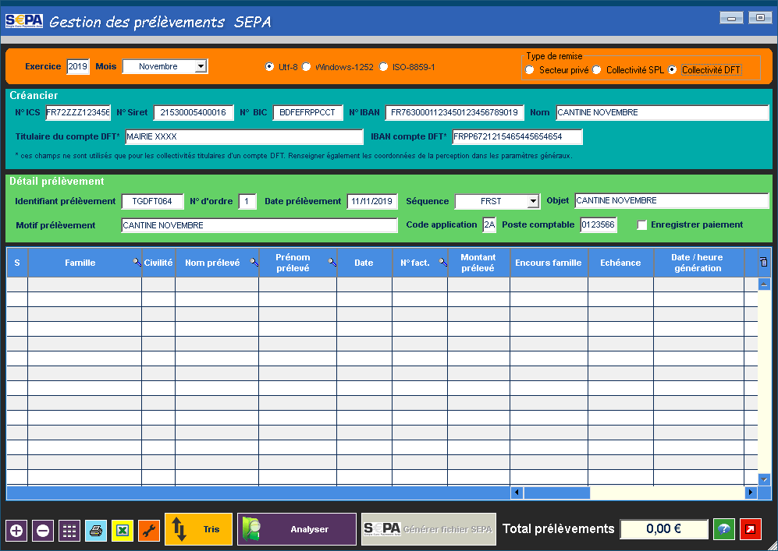The height and width of the screenshot is (551, 778).
Task: Select the Windows-1252 encoding option
Action: (307, 67)
